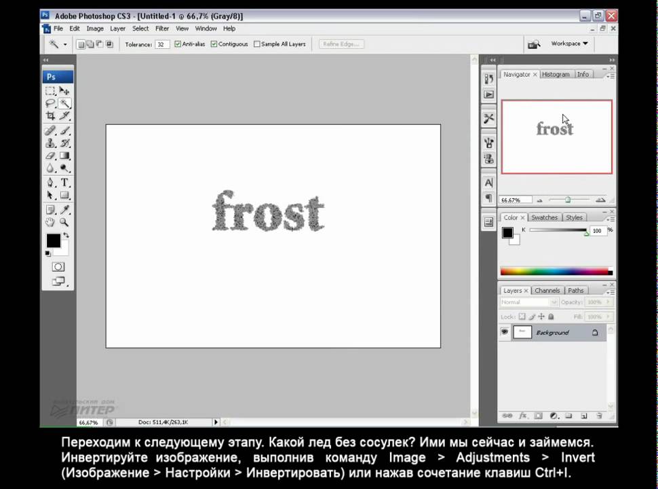The image size is (658, 489).
Task: Open the Image menu
Action: [x=95, y=29]
